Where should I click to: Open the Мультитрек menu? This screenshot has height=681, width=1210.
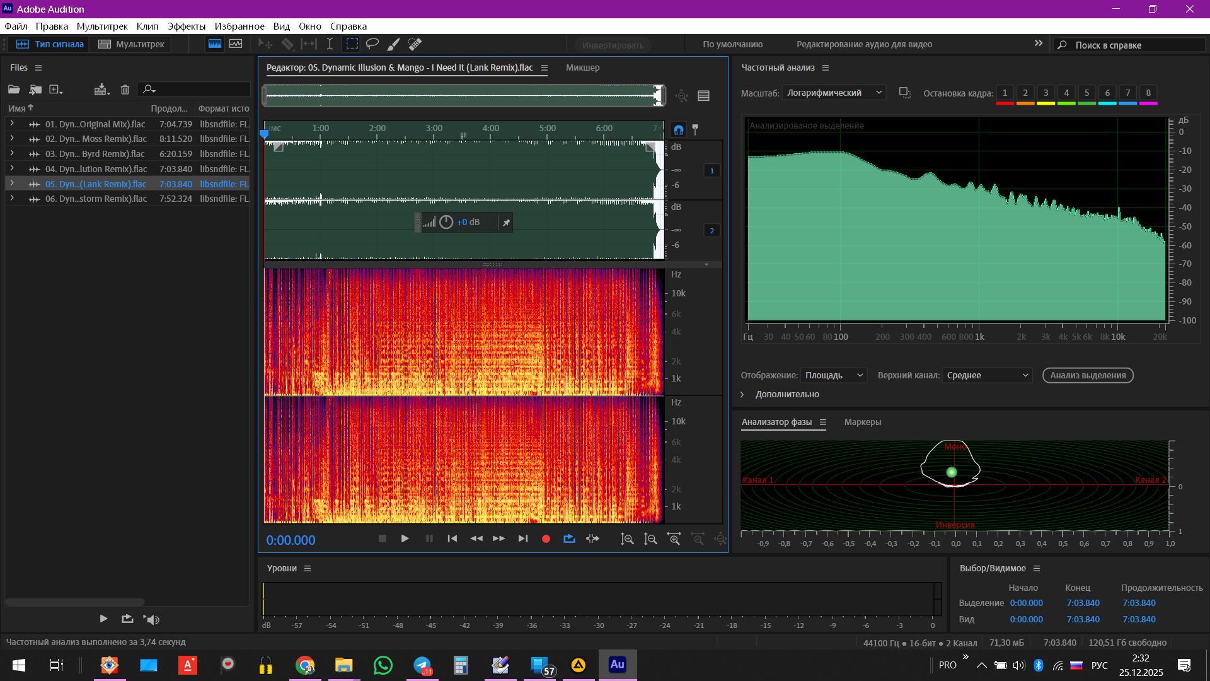[x=102, y=26]
